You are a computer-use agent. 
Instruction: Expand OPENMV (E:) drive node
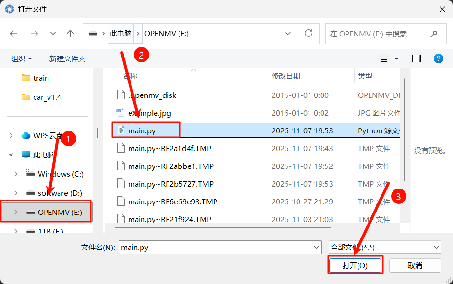pos(16,213)
